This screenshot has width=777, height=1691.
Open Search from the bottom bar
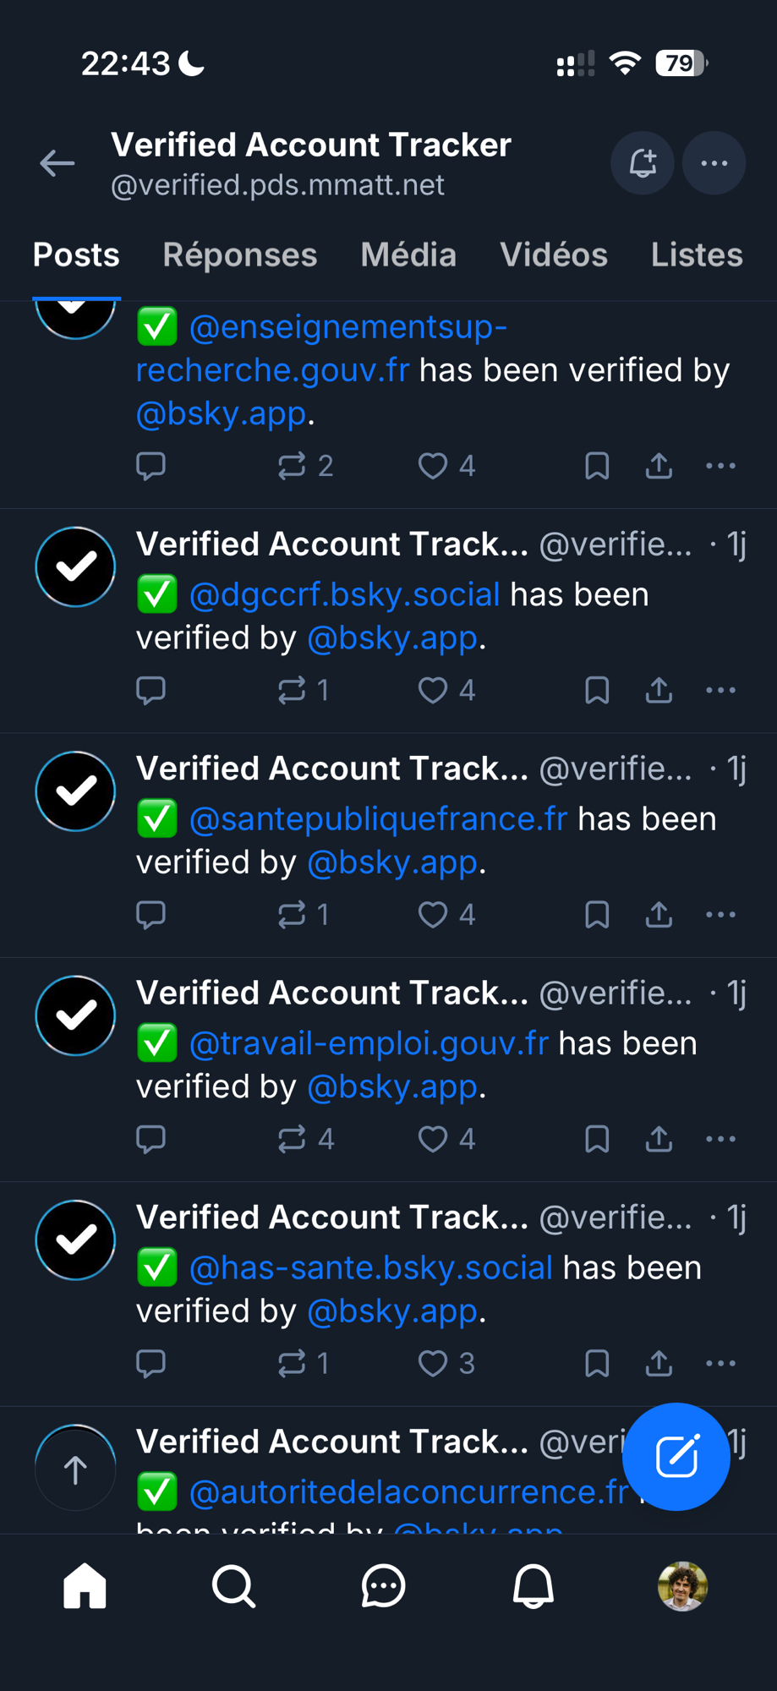point(233,1586)
